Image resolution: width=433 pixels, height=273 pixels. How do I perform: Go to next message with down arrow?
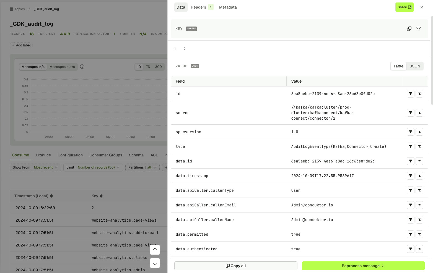[x=155, y=263]
